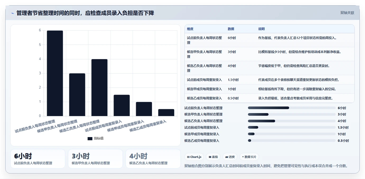Viewport: 365px width, 179px height.
Task: Click the tallest chart bar for 试点前负责人每周状态整理
Action: pyautogui.click(x=55, y=73)
